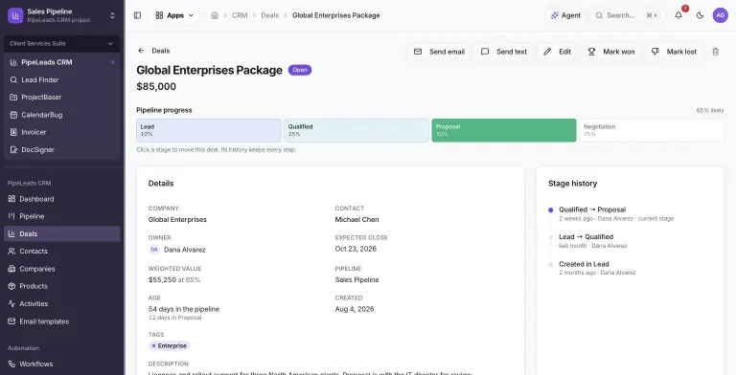Screen dimensions: 736x375
Task: Open Lead Finder app
Action: coord(62,79)
